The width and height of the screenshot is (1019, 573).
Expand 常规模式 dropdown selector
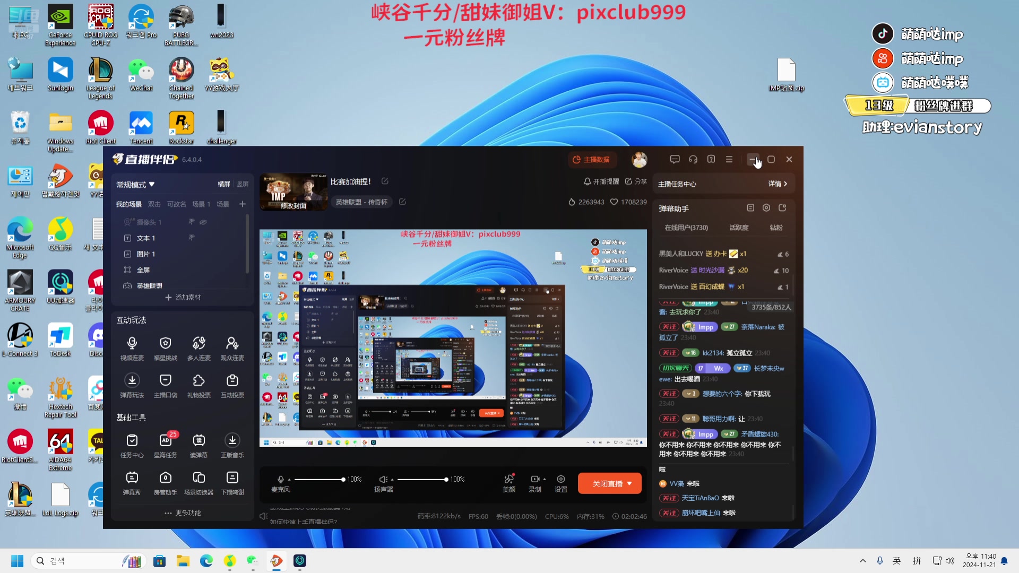click(x=135, y=184)
